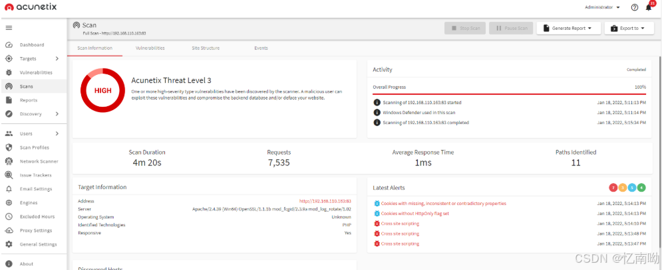Open Cookies without HttpOnly flag set alert
The image size is (662, 270).
coord(415,214)
